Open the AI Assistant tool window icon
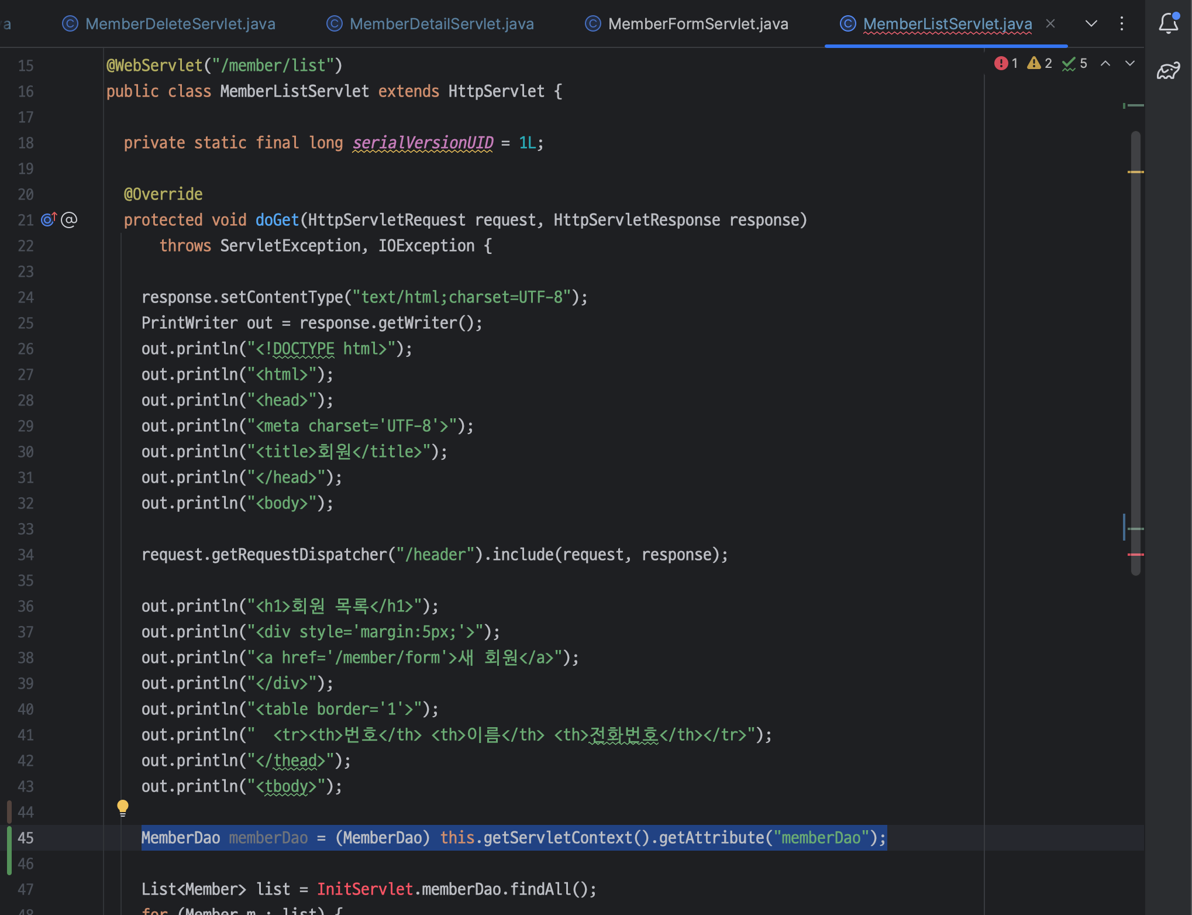 click(1168, 71)
